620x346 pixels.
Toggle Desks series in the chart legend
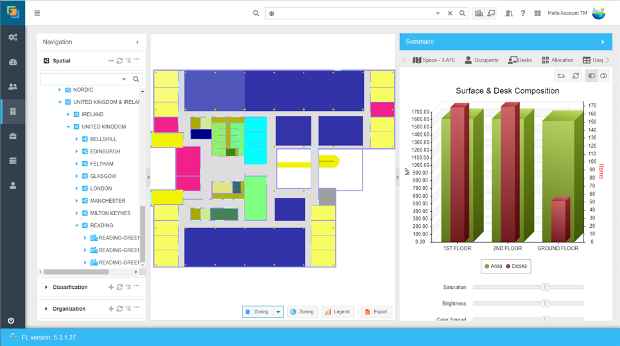(516, 266)
